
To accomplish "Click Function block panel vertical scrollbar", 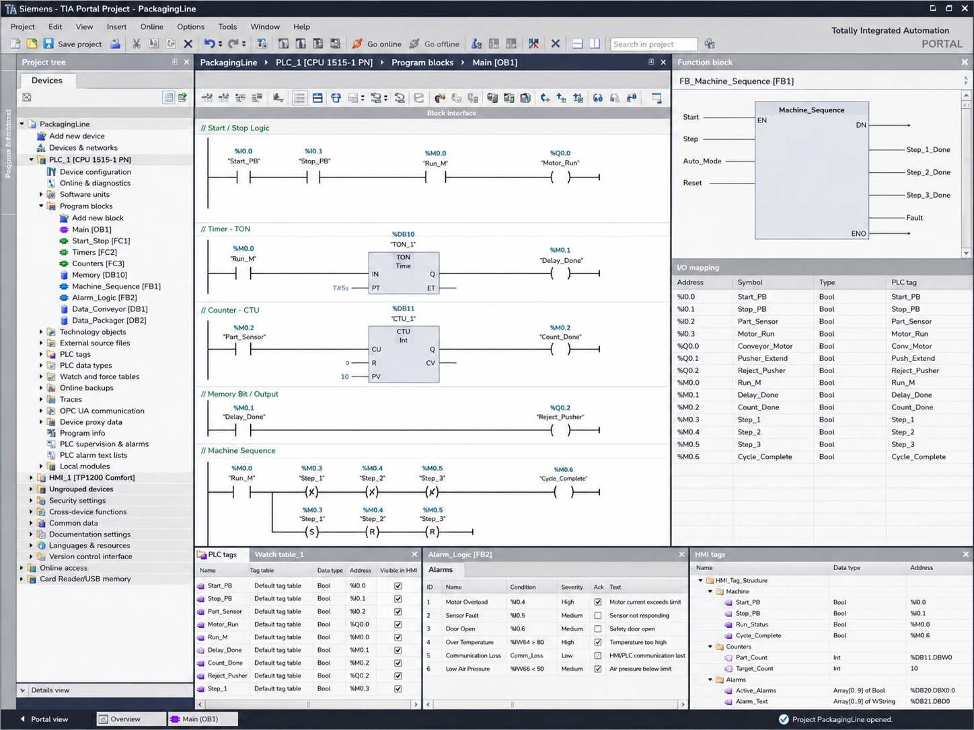I will [967, 174].
